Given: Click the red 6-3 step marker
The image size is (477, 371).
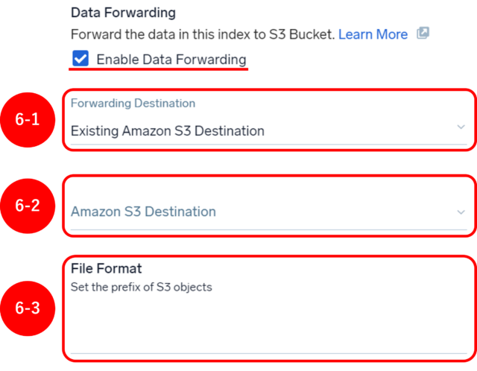Looking at the screenshot, I should pos(28,308).
